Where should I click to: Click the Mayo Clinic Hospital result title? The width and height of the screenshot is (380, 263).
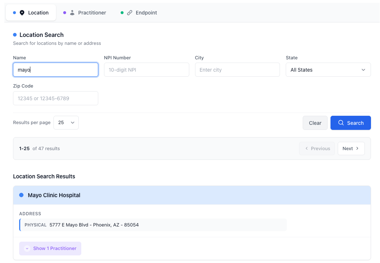coord(54,195)
